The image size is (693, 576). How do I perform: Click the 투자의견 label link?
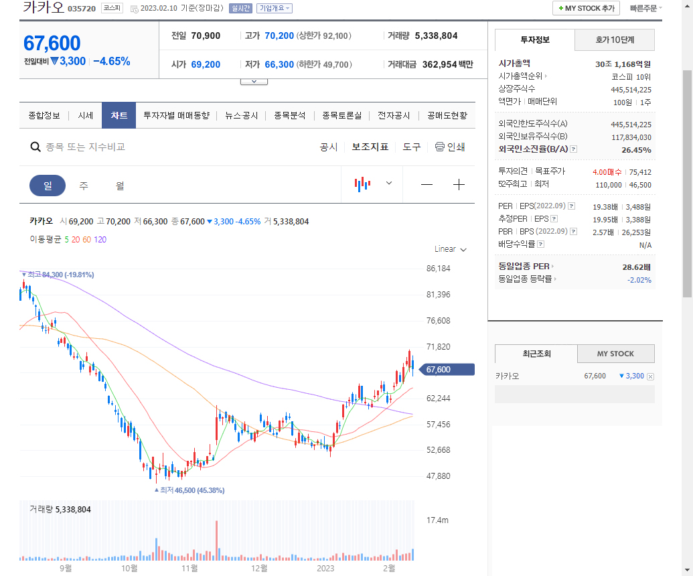[x=513, y=171]
